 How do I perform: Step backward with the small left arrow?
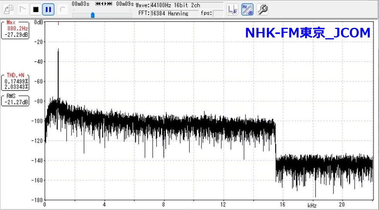(102, 4)
